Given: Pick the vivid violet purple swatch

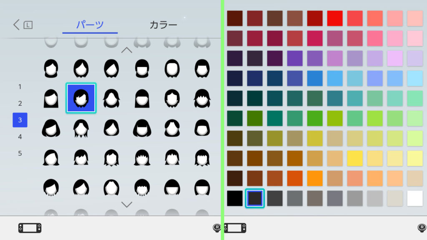Looking at the screenshot, I should pos(295,58).
